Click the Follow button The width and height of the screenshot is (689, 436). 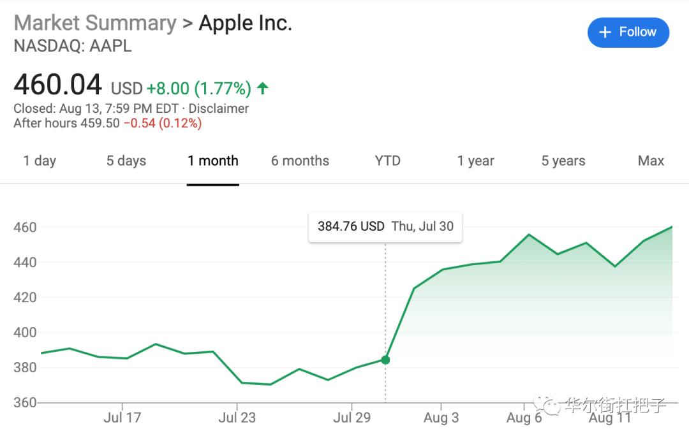pos(628,33)
